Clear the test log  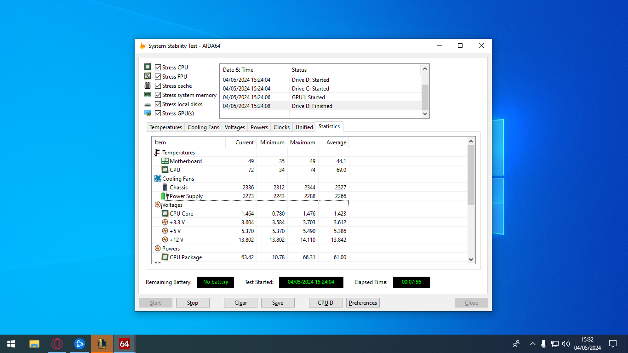click(x=240, y=302)
